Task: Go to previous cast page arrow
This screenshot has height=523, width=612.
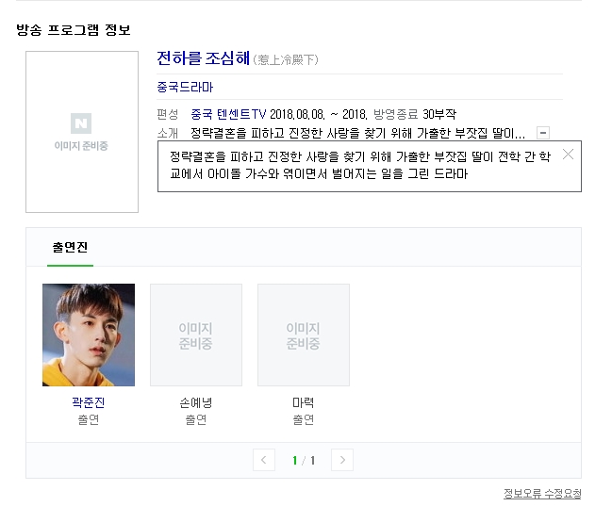Action: [264, 460]
